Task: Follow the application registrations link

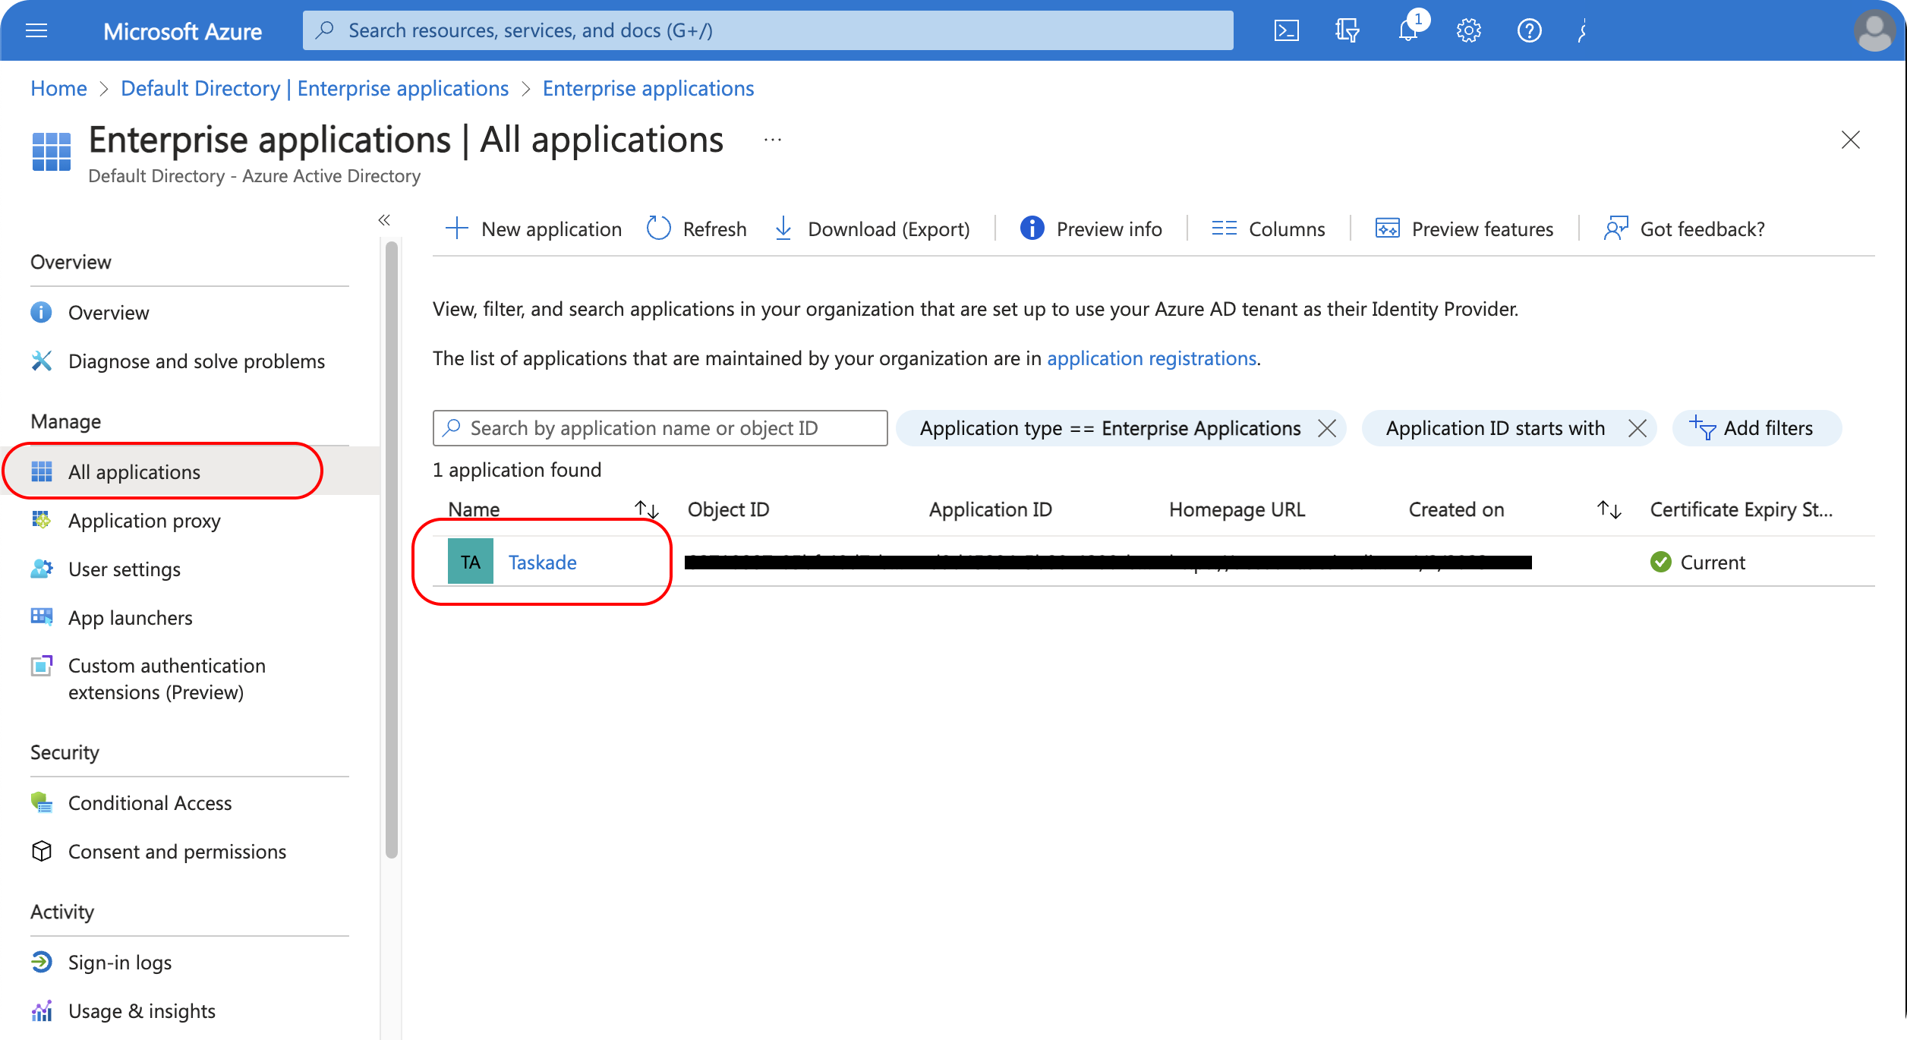Action: [1151, 358]
